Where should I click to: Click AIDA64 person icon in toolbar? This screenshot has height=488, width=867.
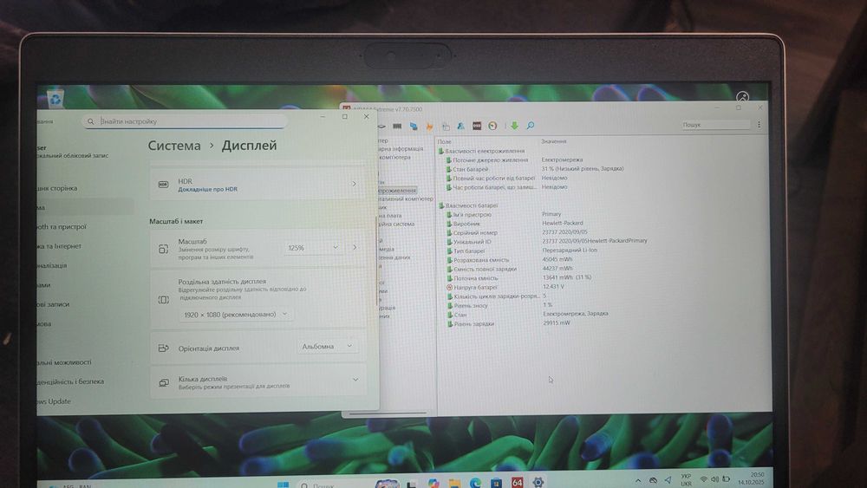[x=460, y=126]
